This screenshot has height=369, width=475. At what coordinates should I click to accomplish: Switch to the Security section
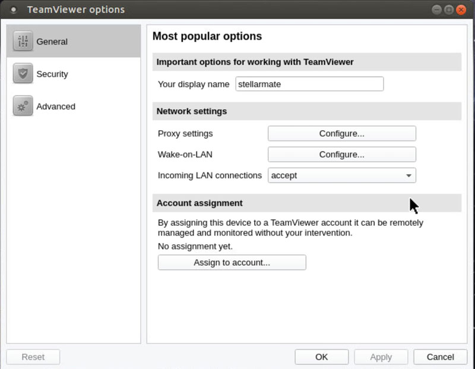coord(73,74)
